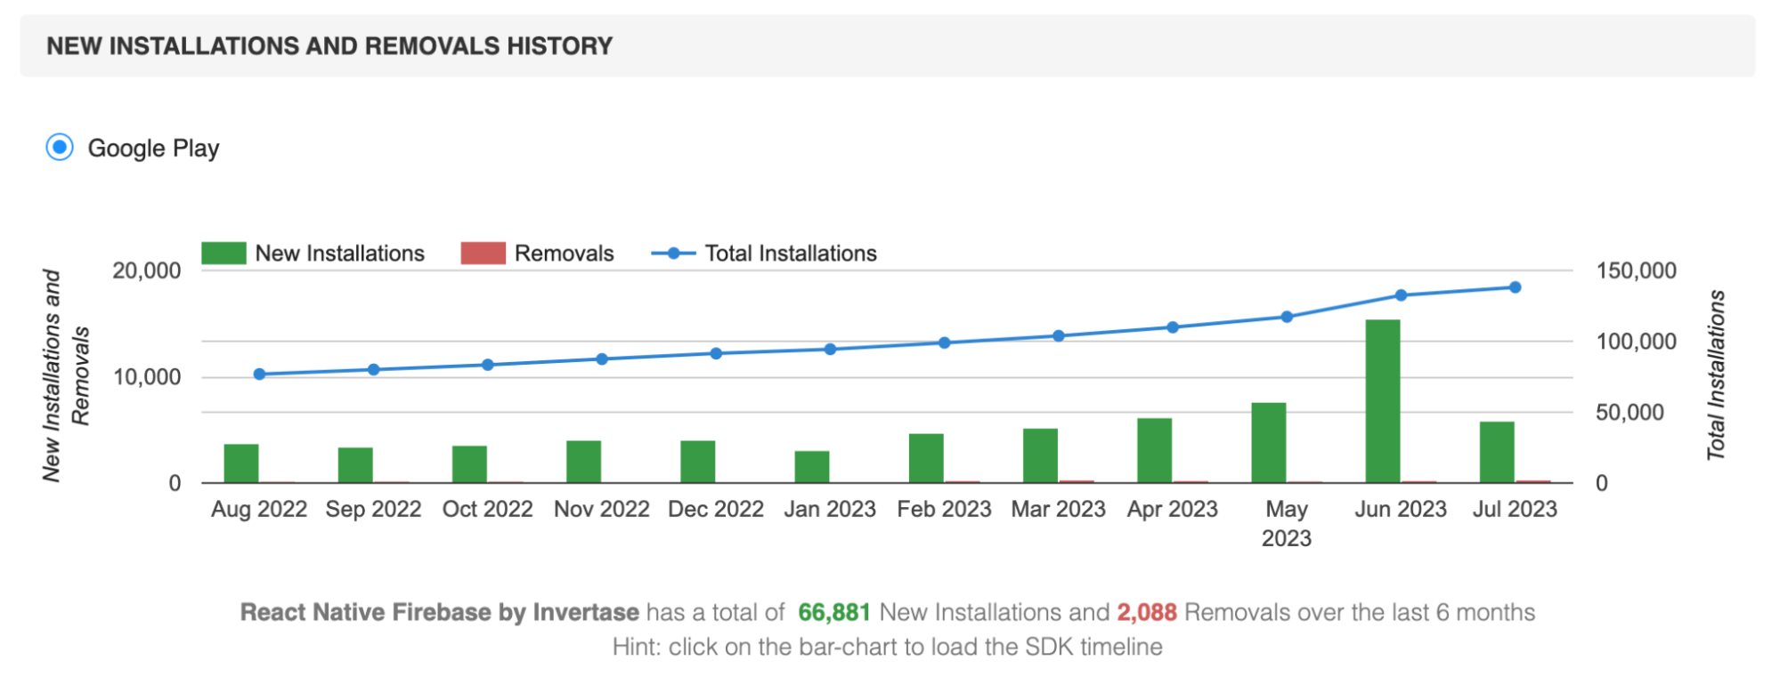This screenshot has width=1780, height=685.
Task: Click the vertical Total Installations axis title
Action: 1716,375
